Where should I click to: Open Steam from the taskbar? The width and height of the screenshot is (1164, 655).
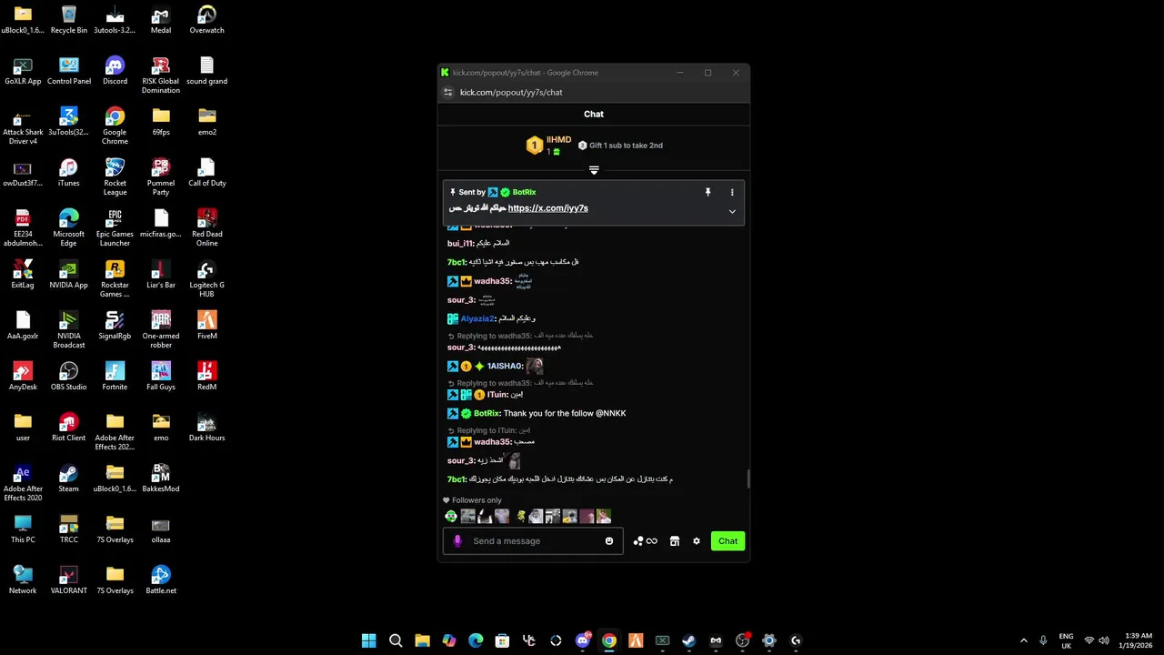[688, 640]
